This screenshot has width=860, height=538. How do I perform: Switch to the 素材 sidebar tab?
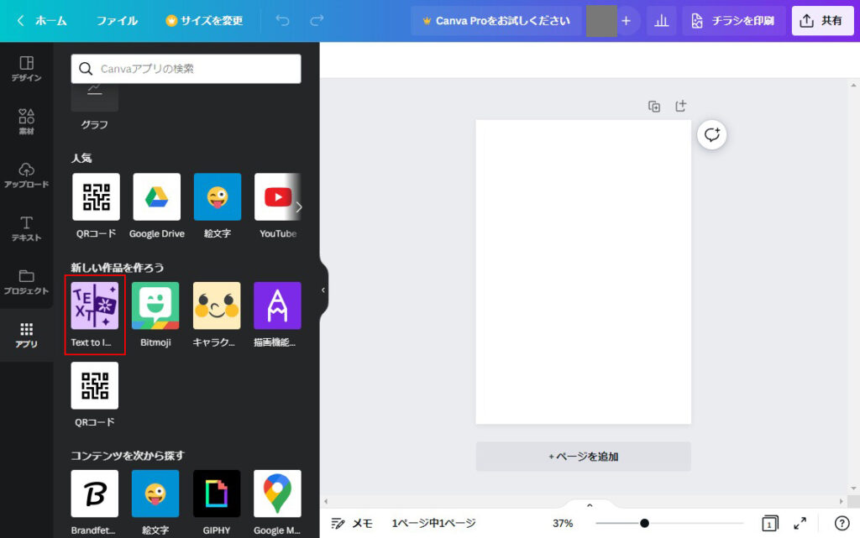click(x=26, y=122)
